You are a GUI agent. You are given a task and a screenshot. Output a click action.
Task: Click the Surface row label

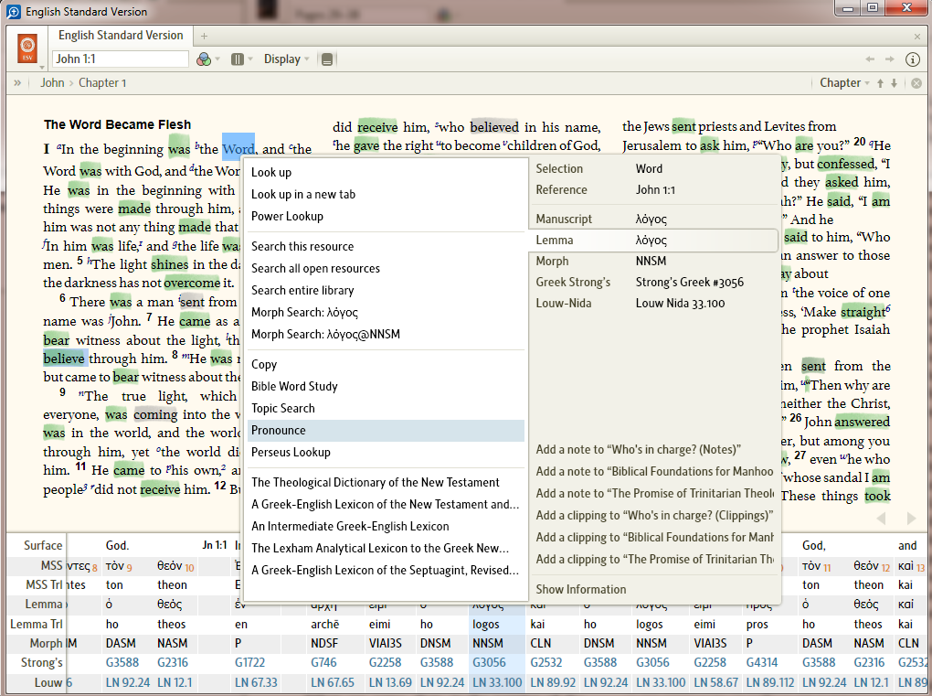coord(43,545)
